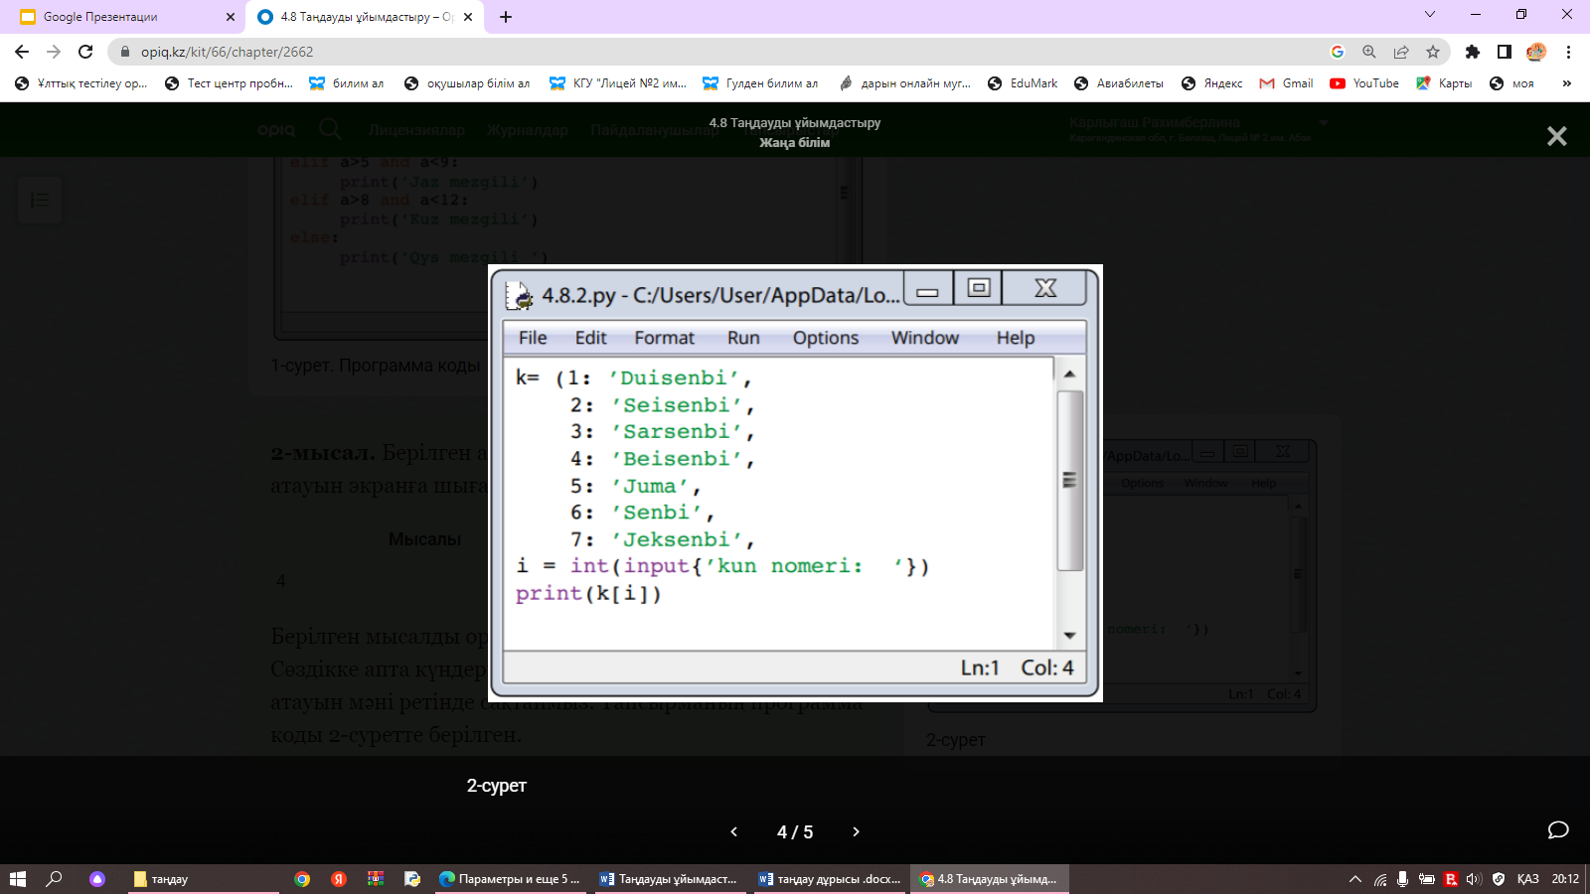Switch to Word Таңдауды ұйымдаст... document
This screenshot has width=1590, height=894.
coord(670,879)
